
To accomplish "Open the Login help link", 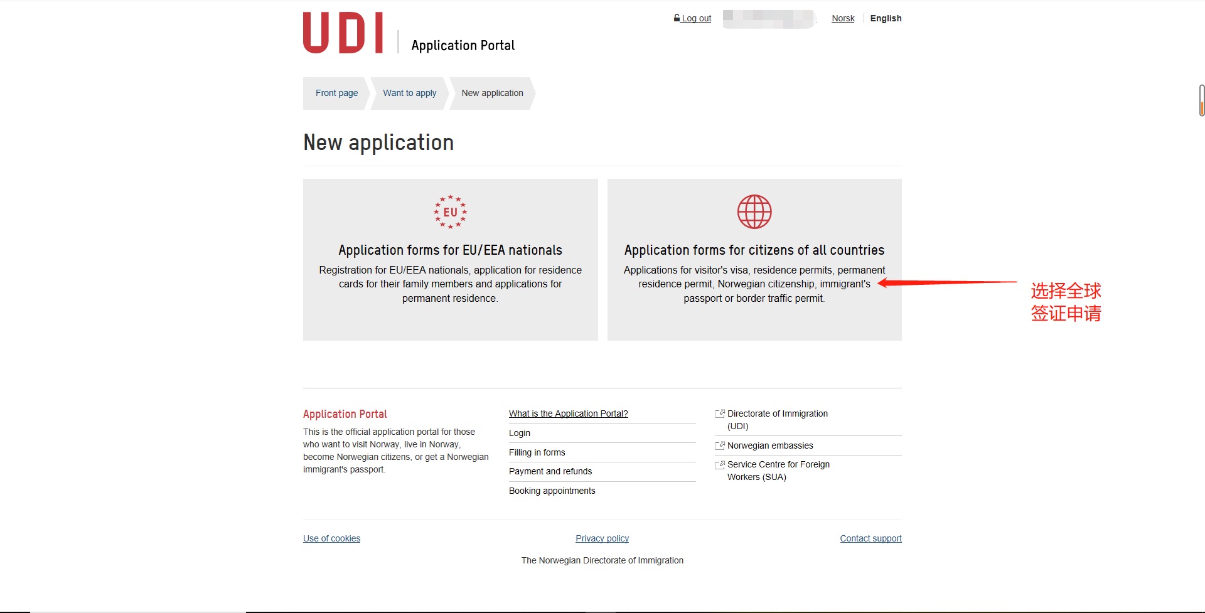I will click(519, 433).
